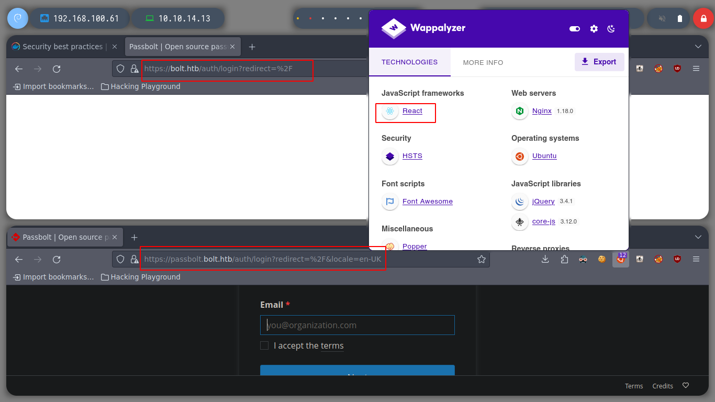Click the Web servers category heading
The image size is (715, 402).
point(534,93)
